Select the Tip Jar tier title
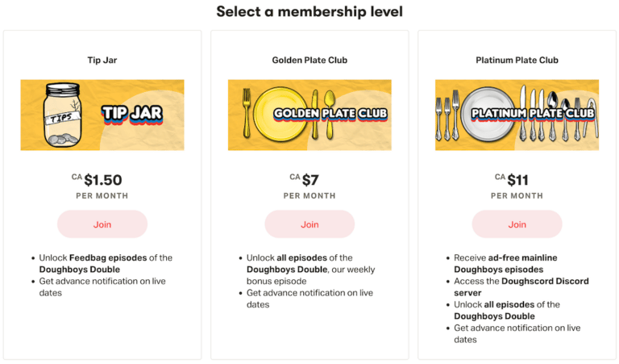 102,60
